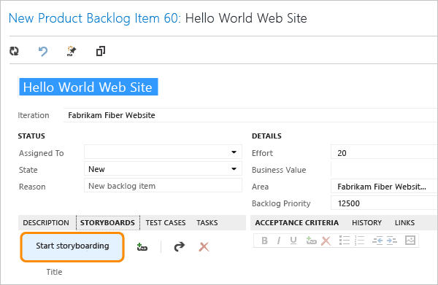Screen dimensions: 438x285
Task: Click the New Product Backlog Item 60 heading
Action: [95, 18]
